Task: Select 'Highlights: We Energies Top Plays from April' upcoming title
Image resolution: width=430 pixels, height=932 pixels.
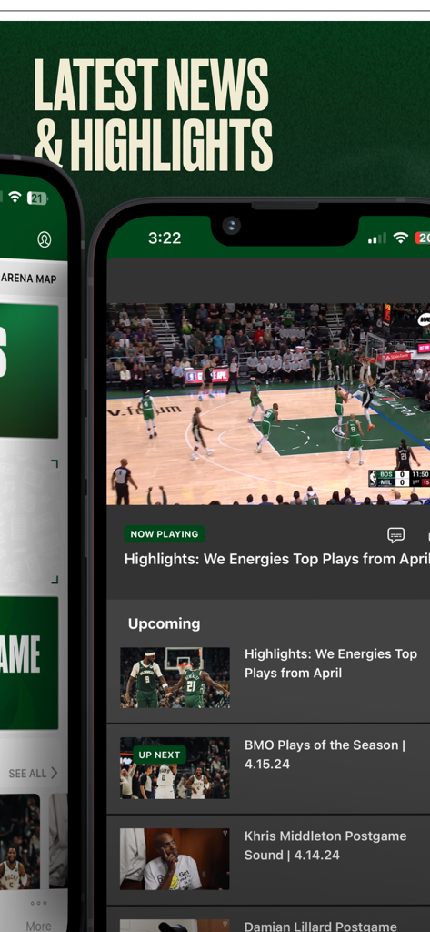Action: (331, 664)
